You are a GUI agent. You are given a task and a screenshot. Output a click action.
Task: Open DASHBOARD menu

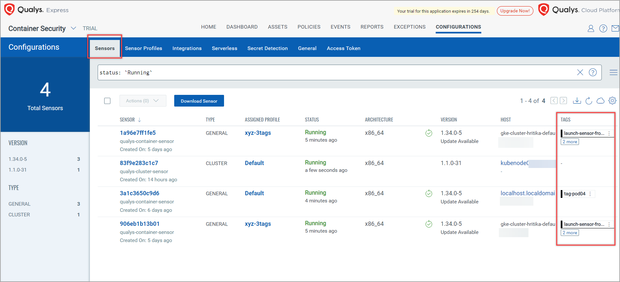point(242,27)
